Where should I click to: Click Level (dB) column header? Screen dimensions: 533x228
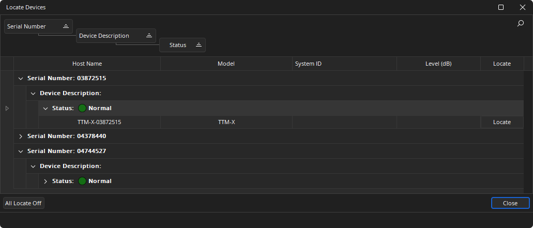[x=438, y=64]
